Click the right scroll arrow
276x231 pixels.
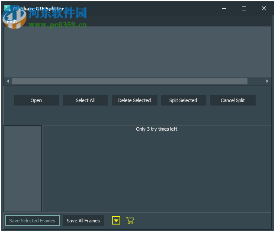coord(267,81)
